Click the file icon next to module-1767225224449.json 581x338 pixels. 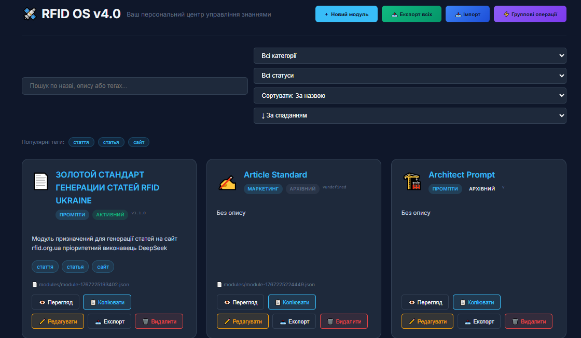(x=219, y=284)
